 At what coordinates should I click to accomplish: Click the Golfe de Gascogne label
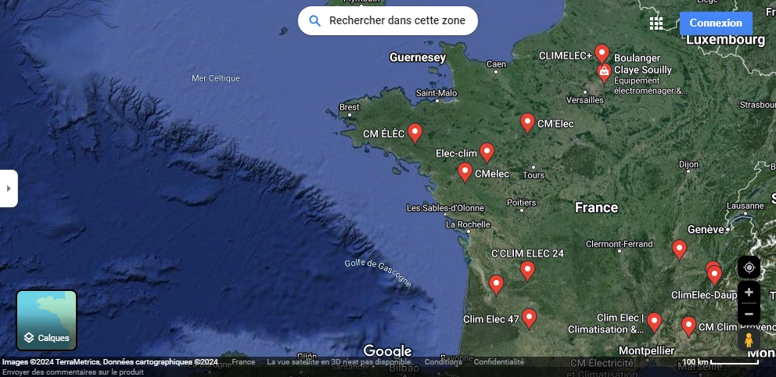378,273
